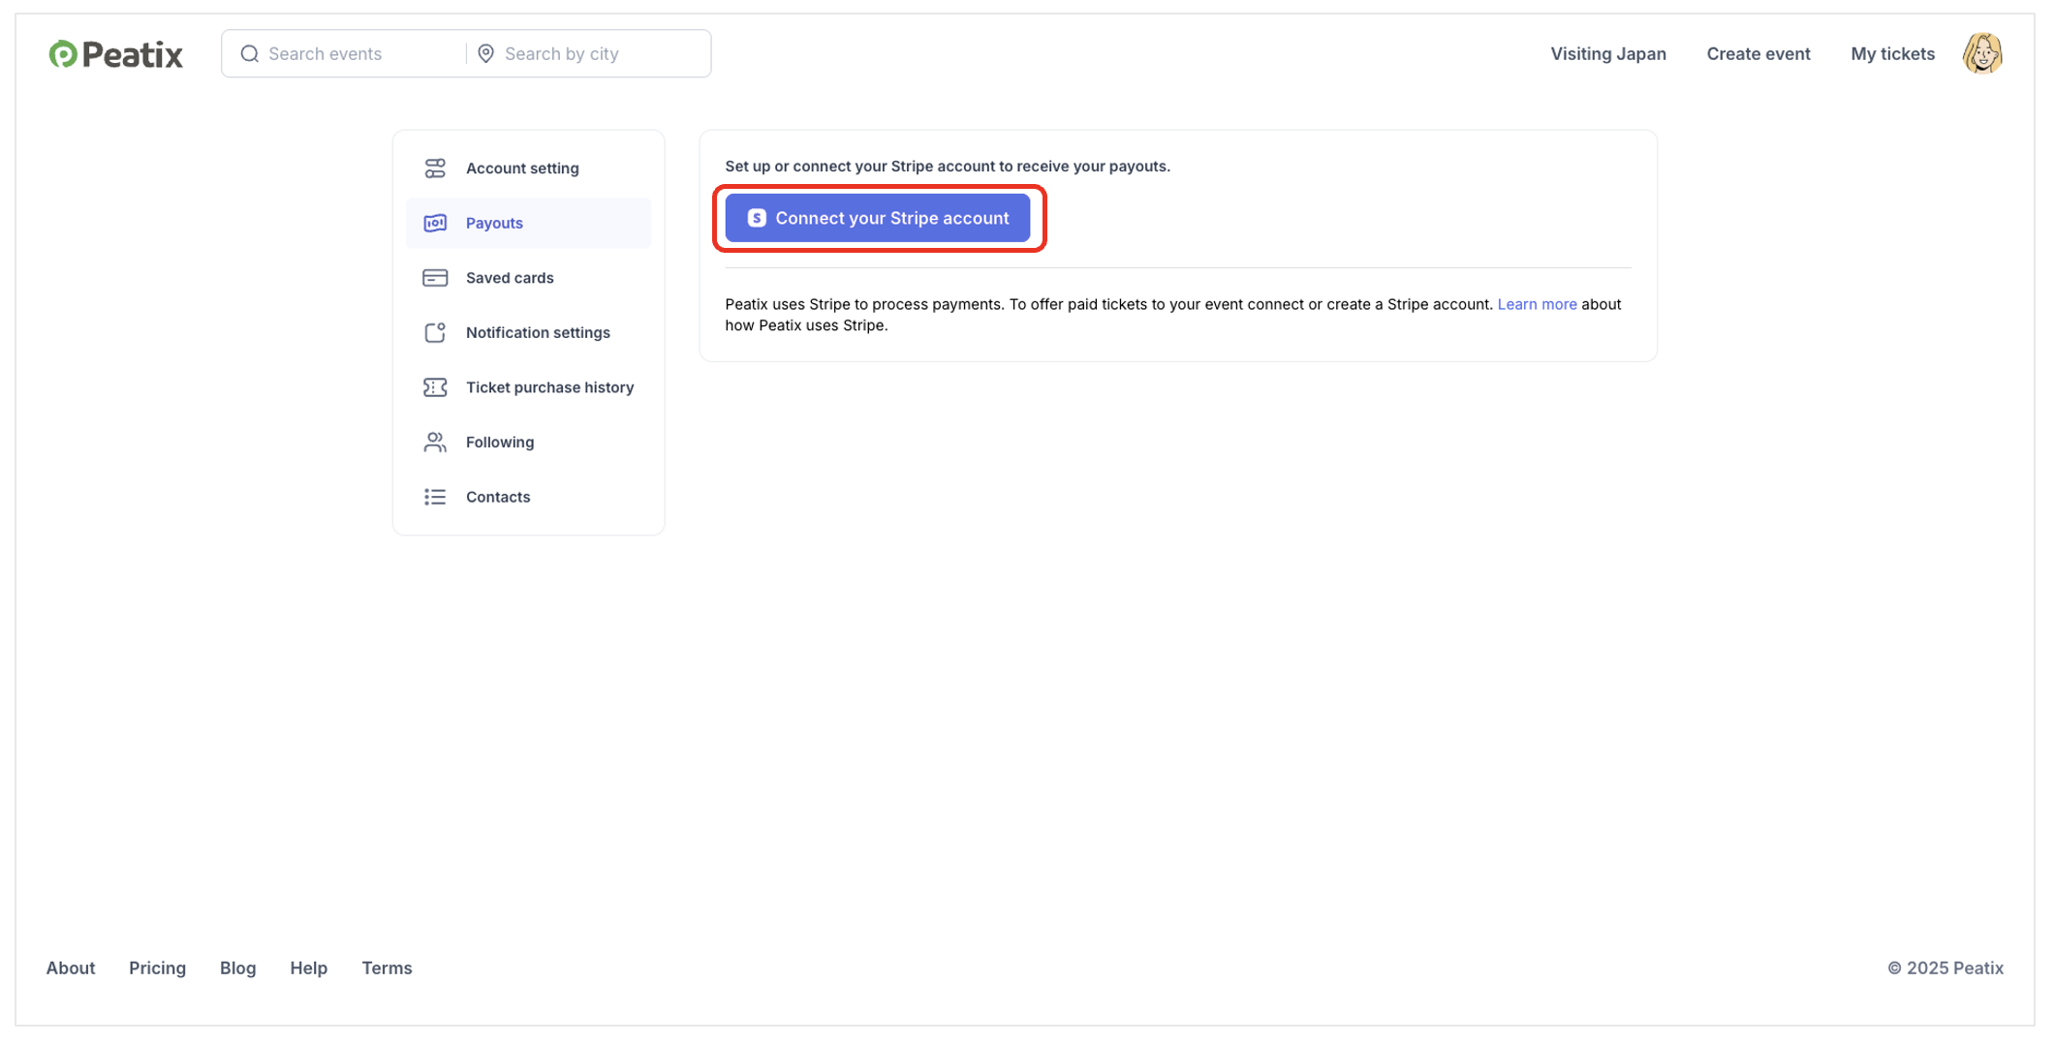
Task: Click the © 2025 Peatix copyright text
Action: pos(1945,967)
